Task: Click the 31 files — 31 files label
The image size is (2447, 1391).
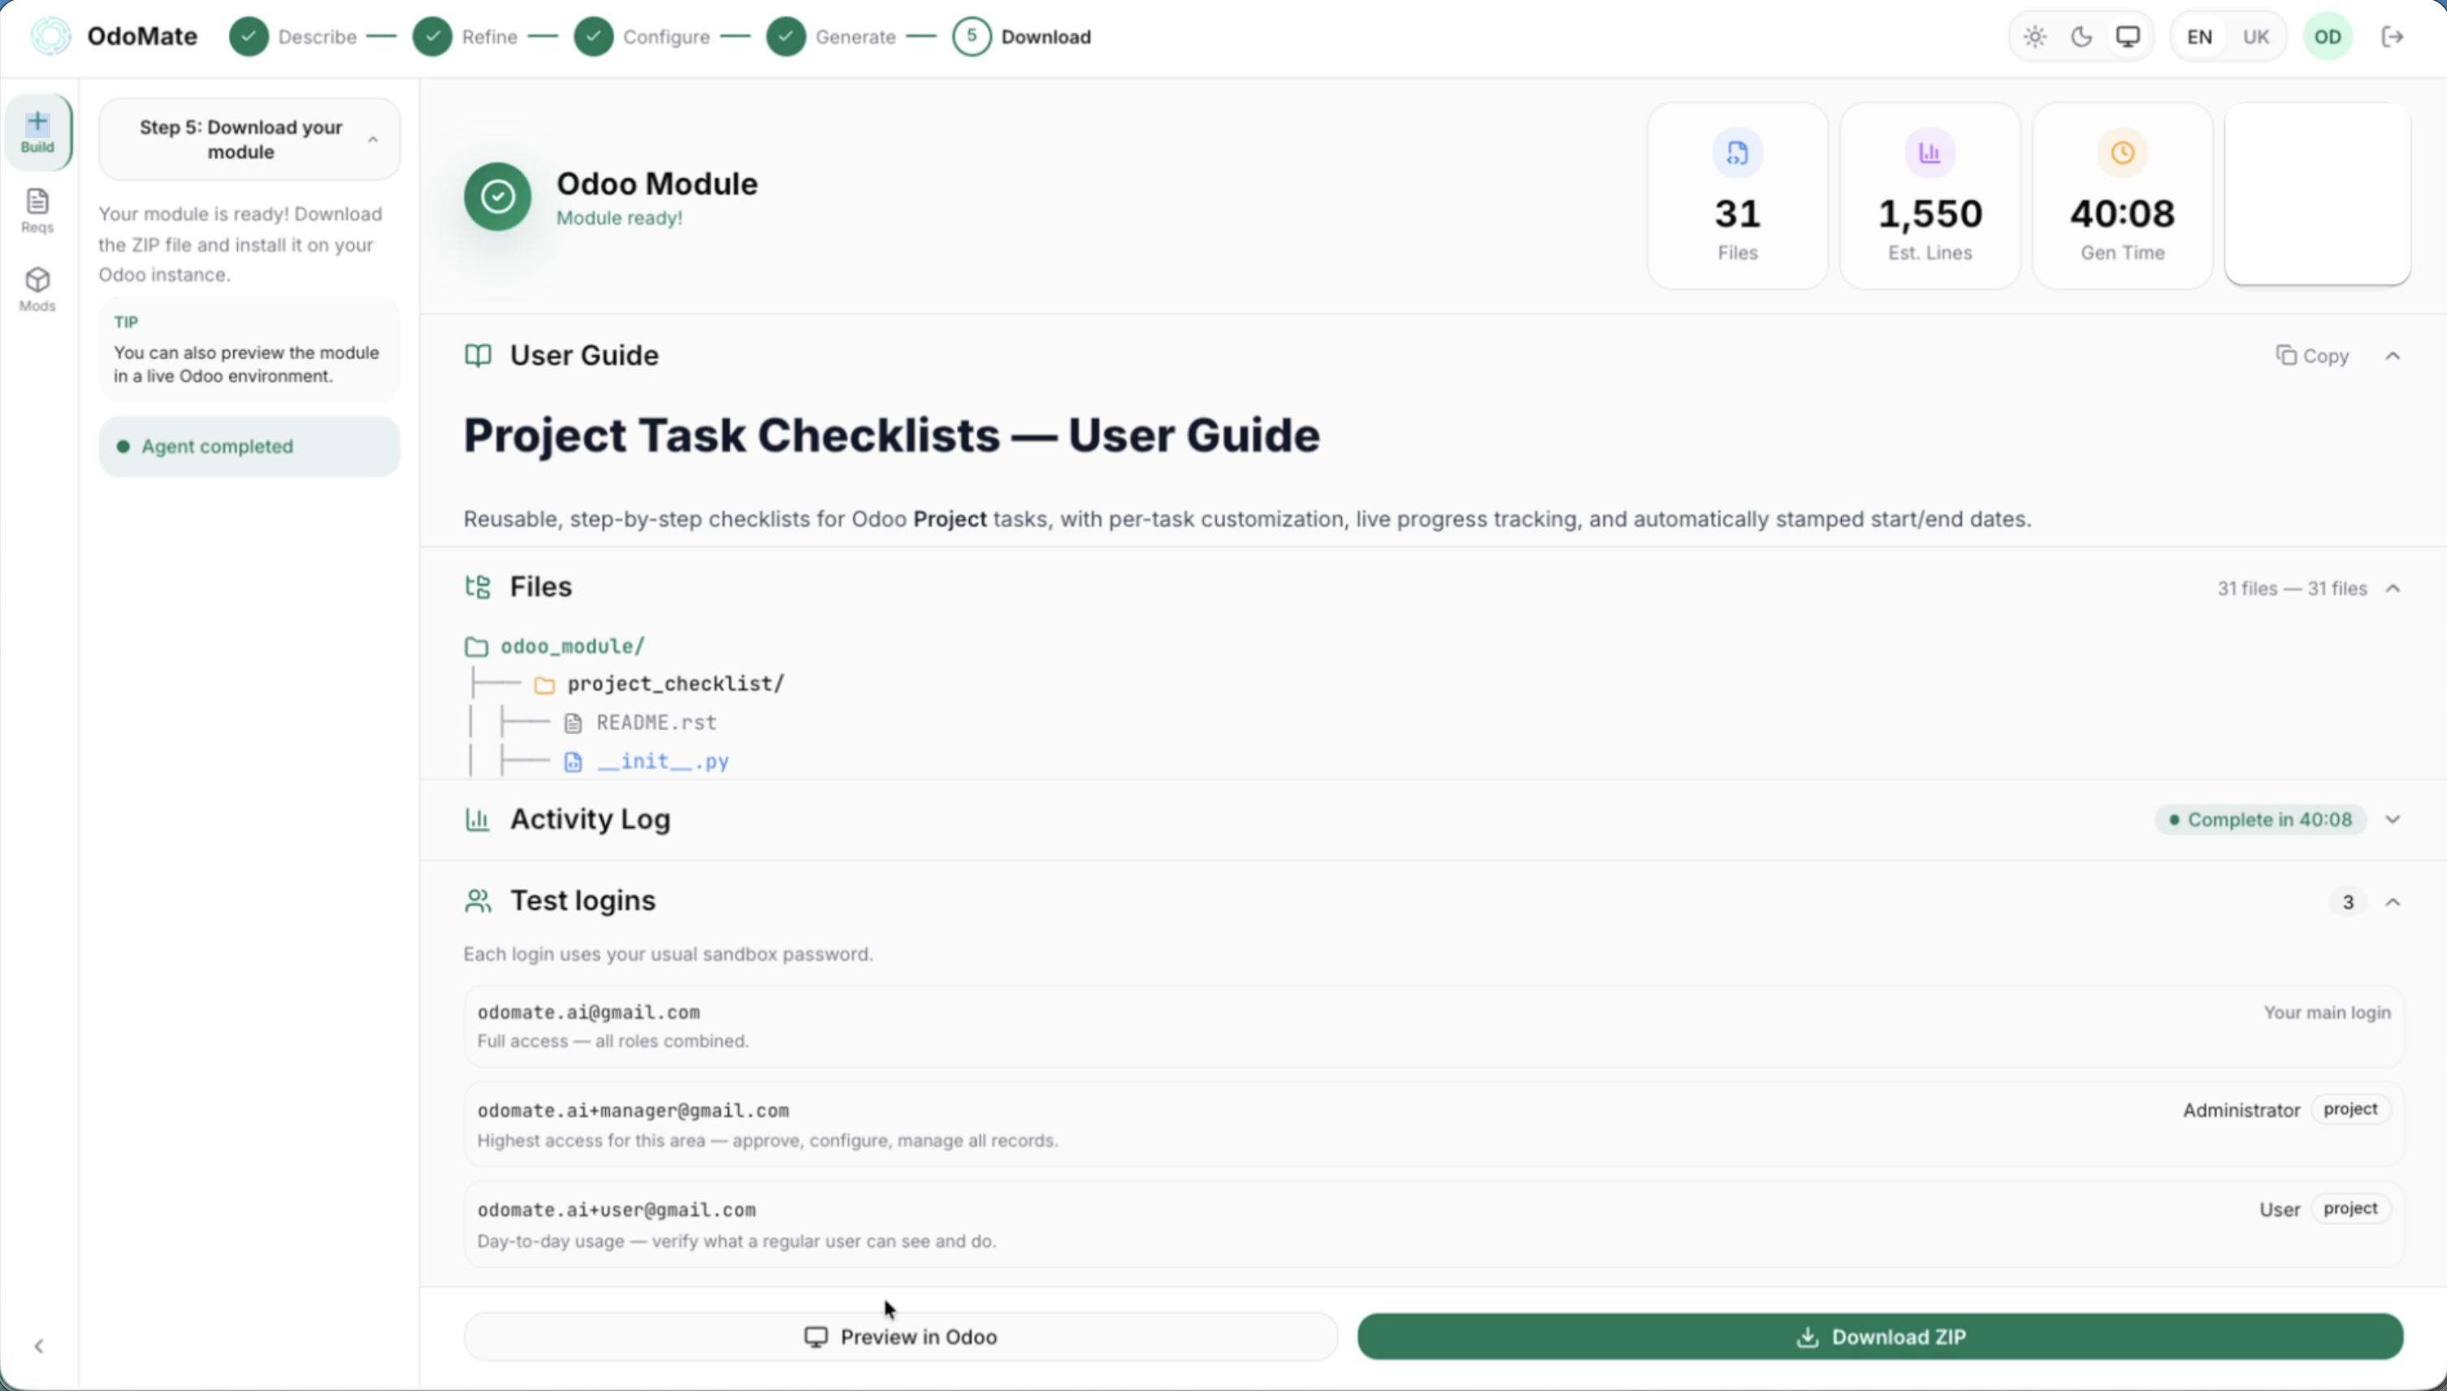Action: 2293,588
